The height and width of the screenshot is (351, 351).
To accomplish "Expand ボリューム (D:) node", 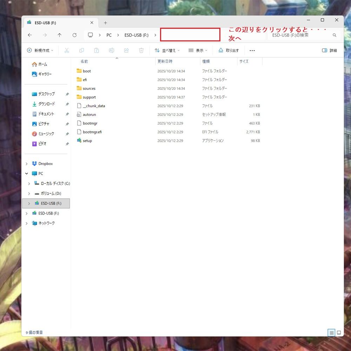I will [x=29, y=193].
